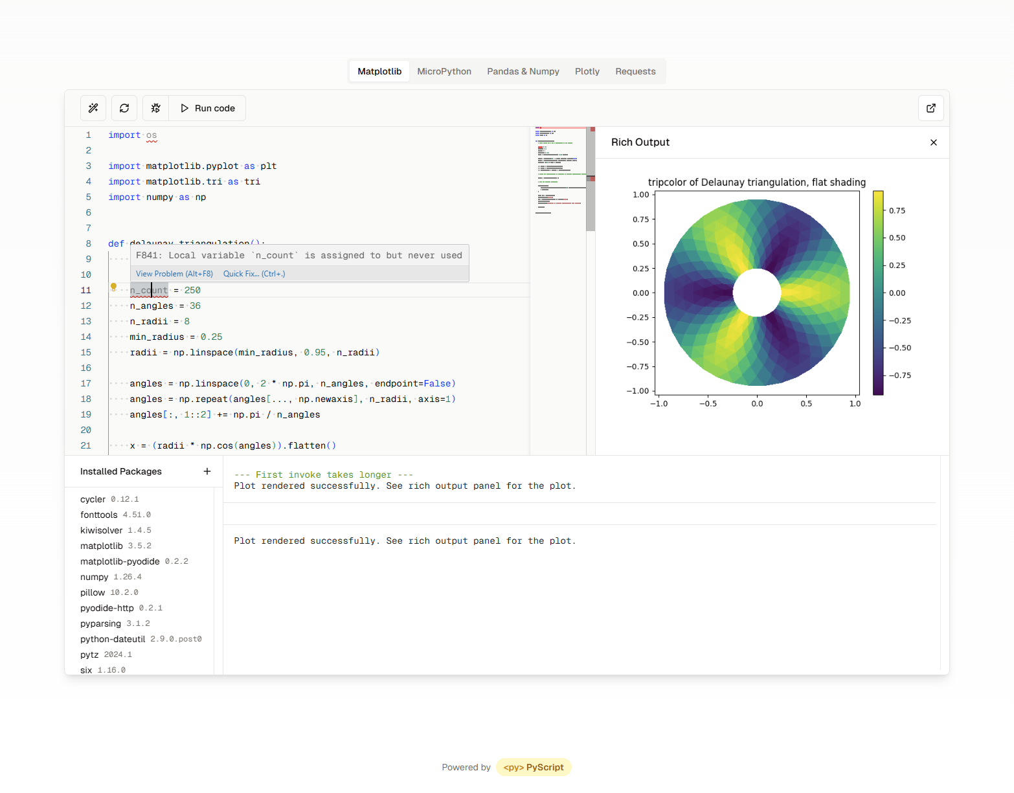Viewport: 1014px width, 793px height.
Task: Select the Matplotlib tab
Action: click(379, 71)
